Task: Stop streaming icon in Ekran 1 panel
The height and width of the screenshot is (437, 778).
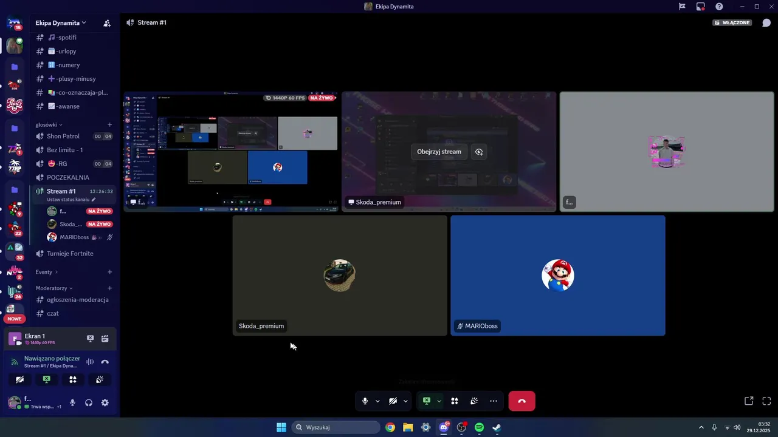Action: point(90,339)
